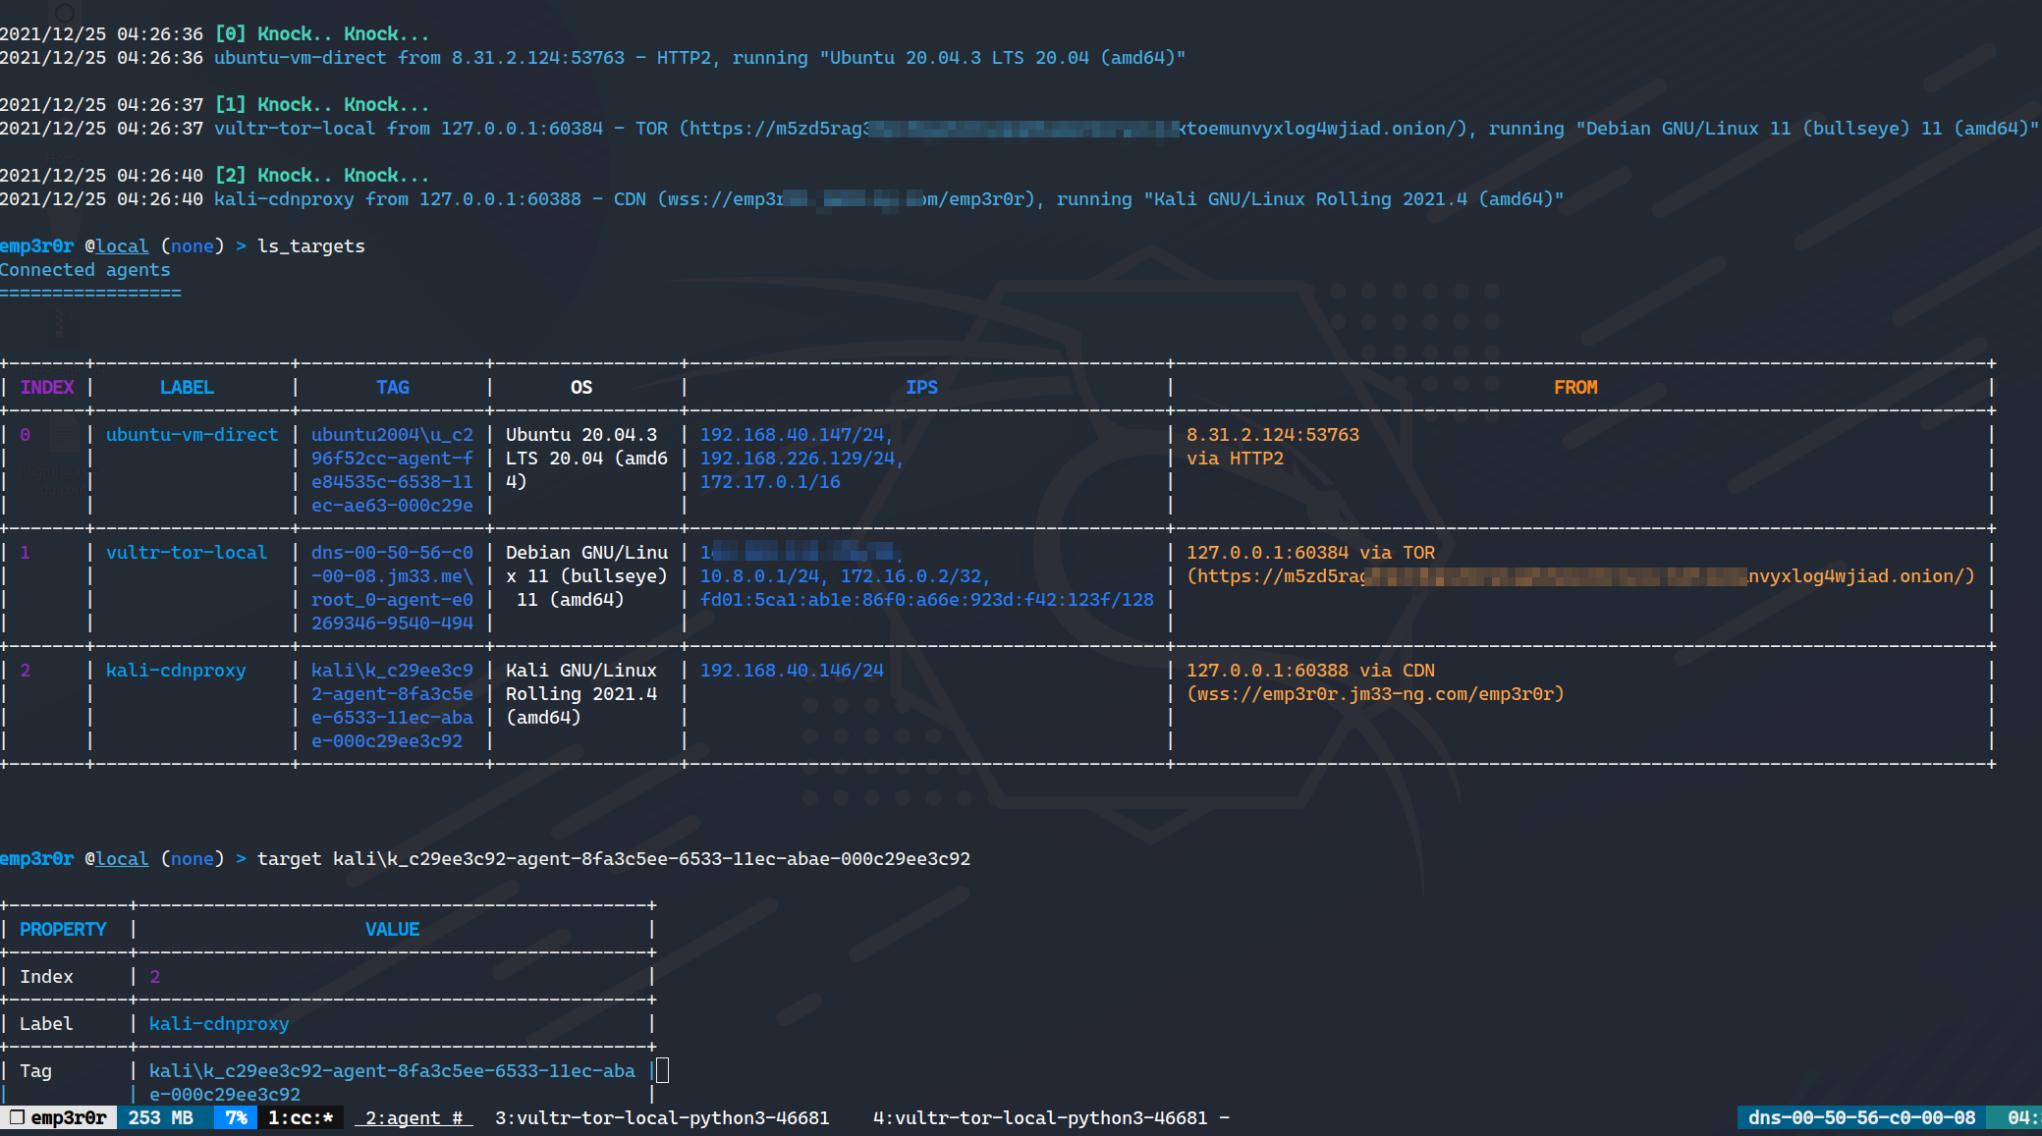Click the emp3r0r session name in status bar
Viewport: 2042px width, 1136px height.
tap(67, 1117)
